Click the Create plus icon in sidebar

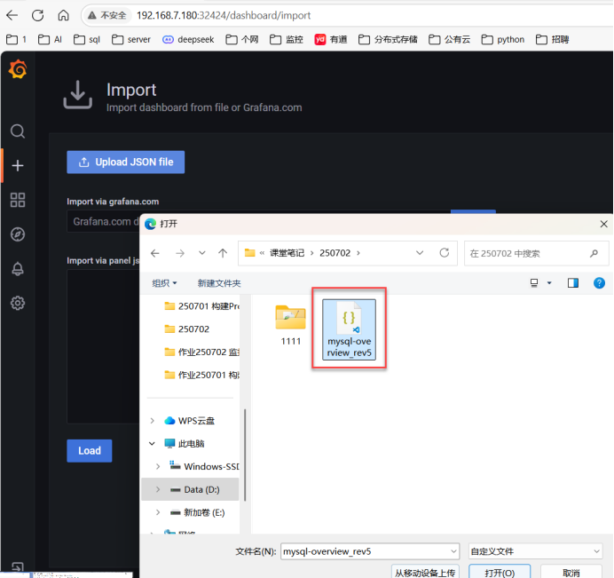(x=18, y=166)
